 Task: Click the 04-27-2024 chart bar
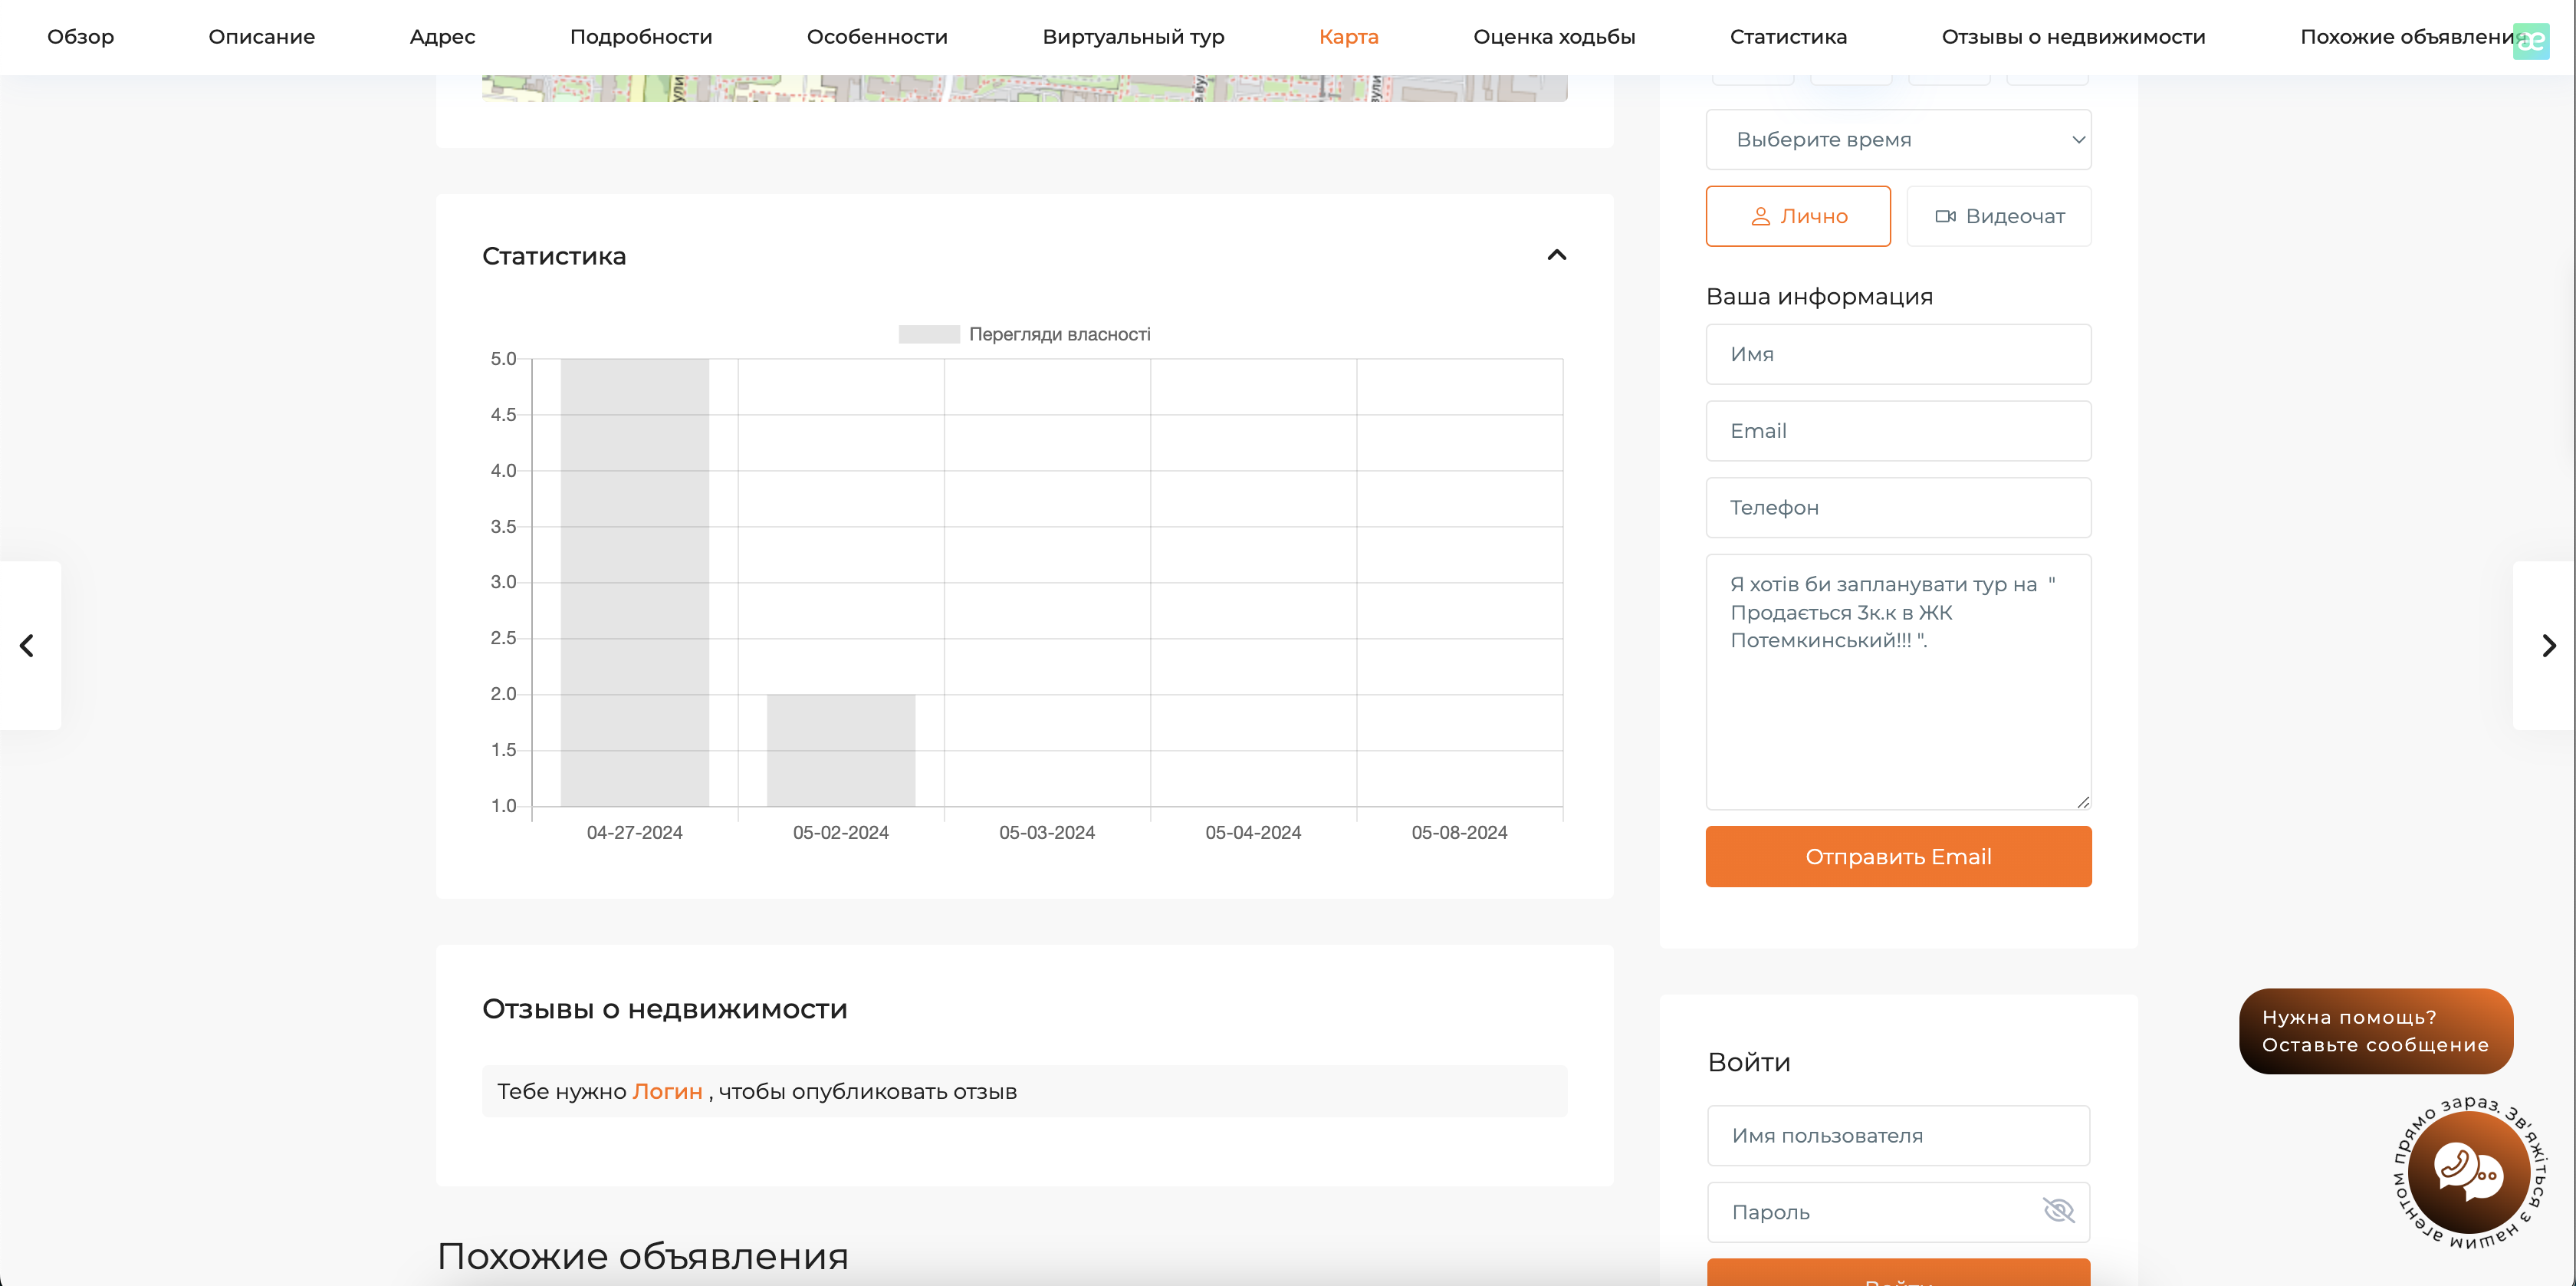tap(634, 582)
